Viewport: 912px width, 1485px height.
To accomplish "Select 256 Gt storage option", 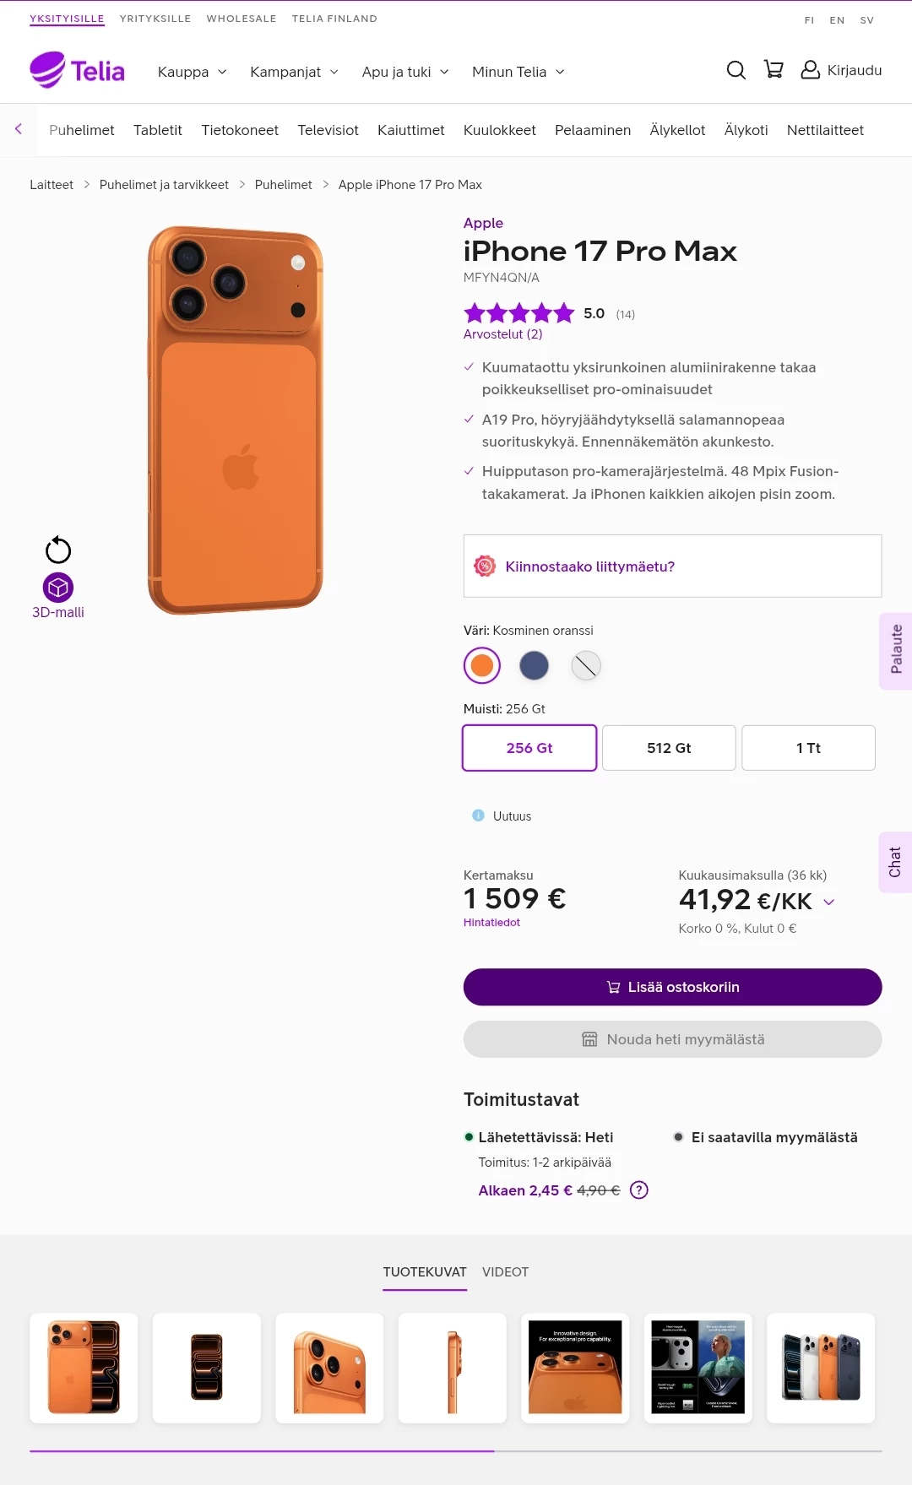I will [x=529, y=748].
